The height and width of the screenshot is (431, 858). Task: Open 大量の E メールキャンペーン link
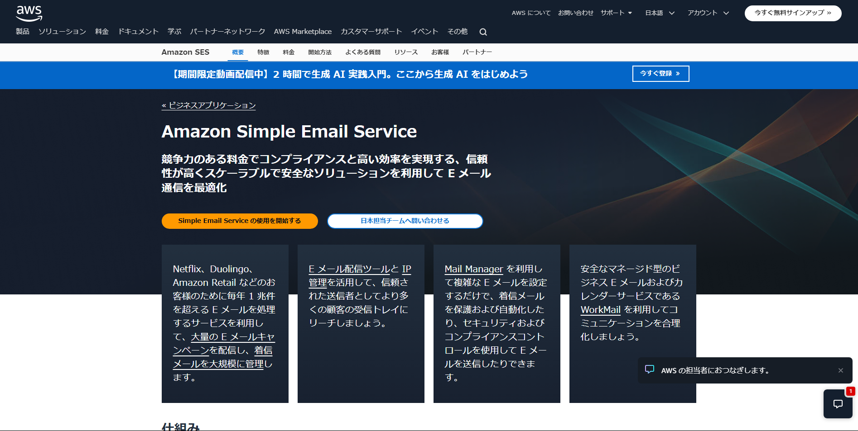click(x=224, y=344)
